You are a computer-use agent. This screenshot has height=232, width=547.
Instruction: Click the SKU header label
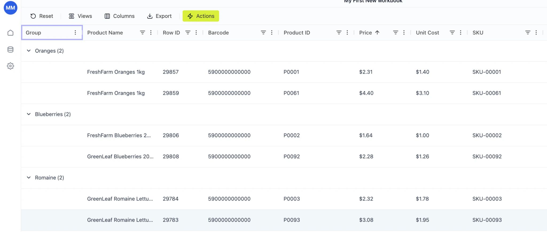click(478, 33)
